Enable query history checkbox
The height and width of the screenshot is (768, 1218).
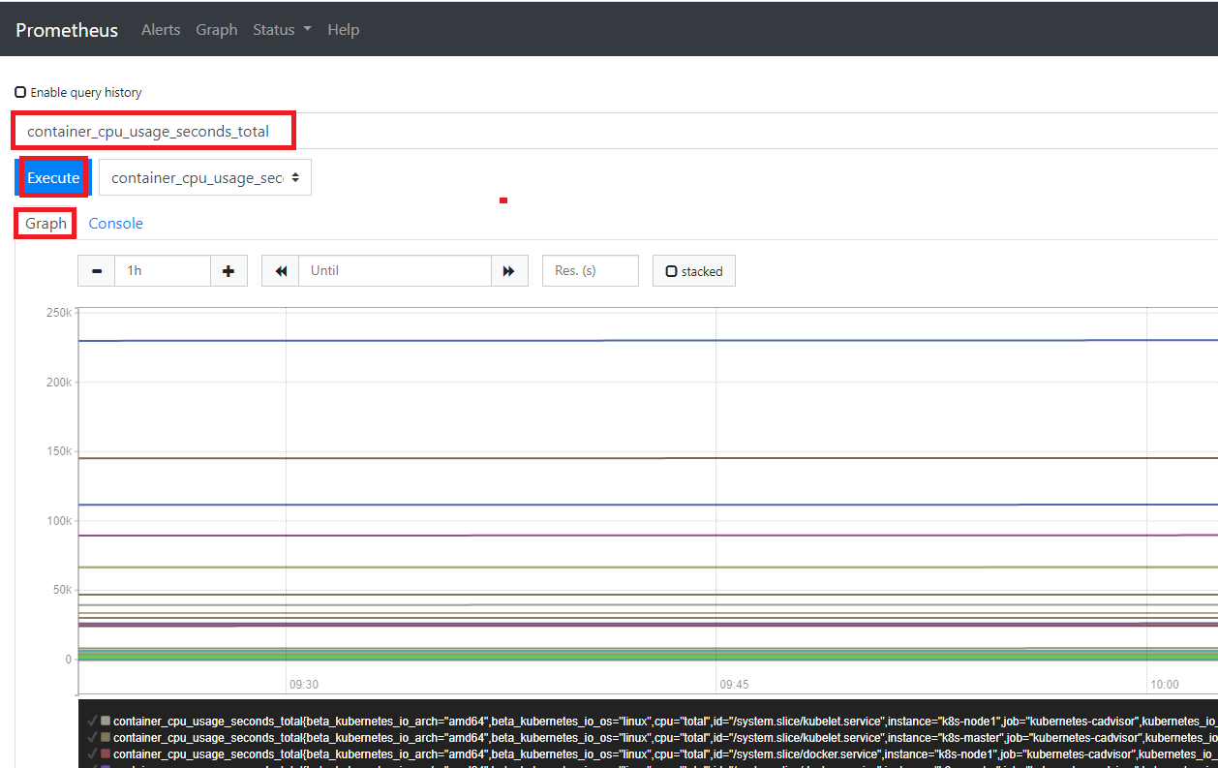click(20, 93)
